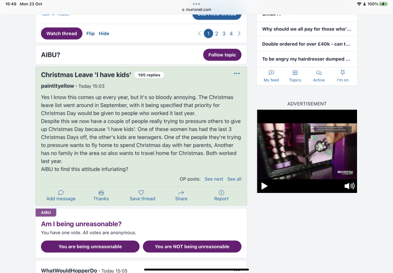This screenshot has width=393, height=273.
Task: Go to next page with right chevron
Action: point(239,34)
